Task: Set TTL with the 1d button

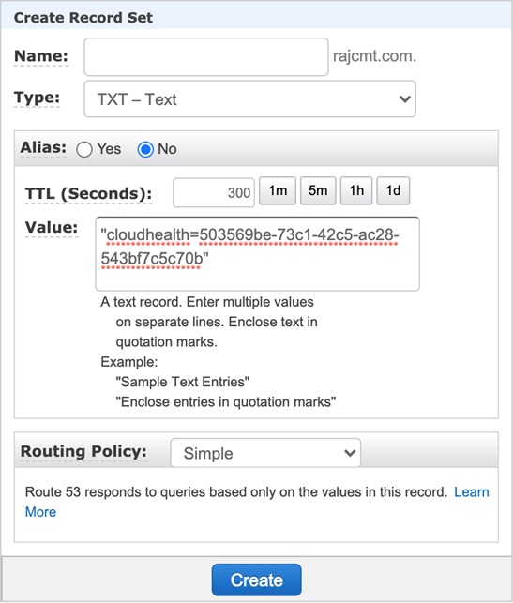Action: (x=393, y=190)
